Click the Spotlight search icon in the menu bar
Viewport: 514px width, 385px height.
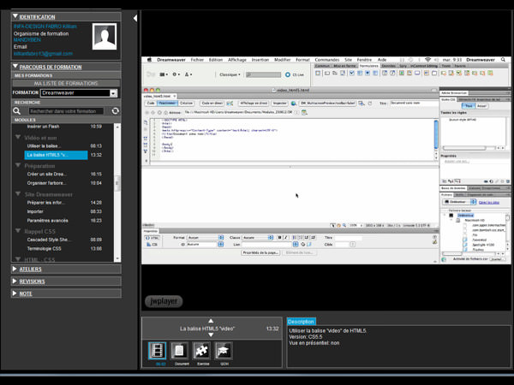coord(503,60)
